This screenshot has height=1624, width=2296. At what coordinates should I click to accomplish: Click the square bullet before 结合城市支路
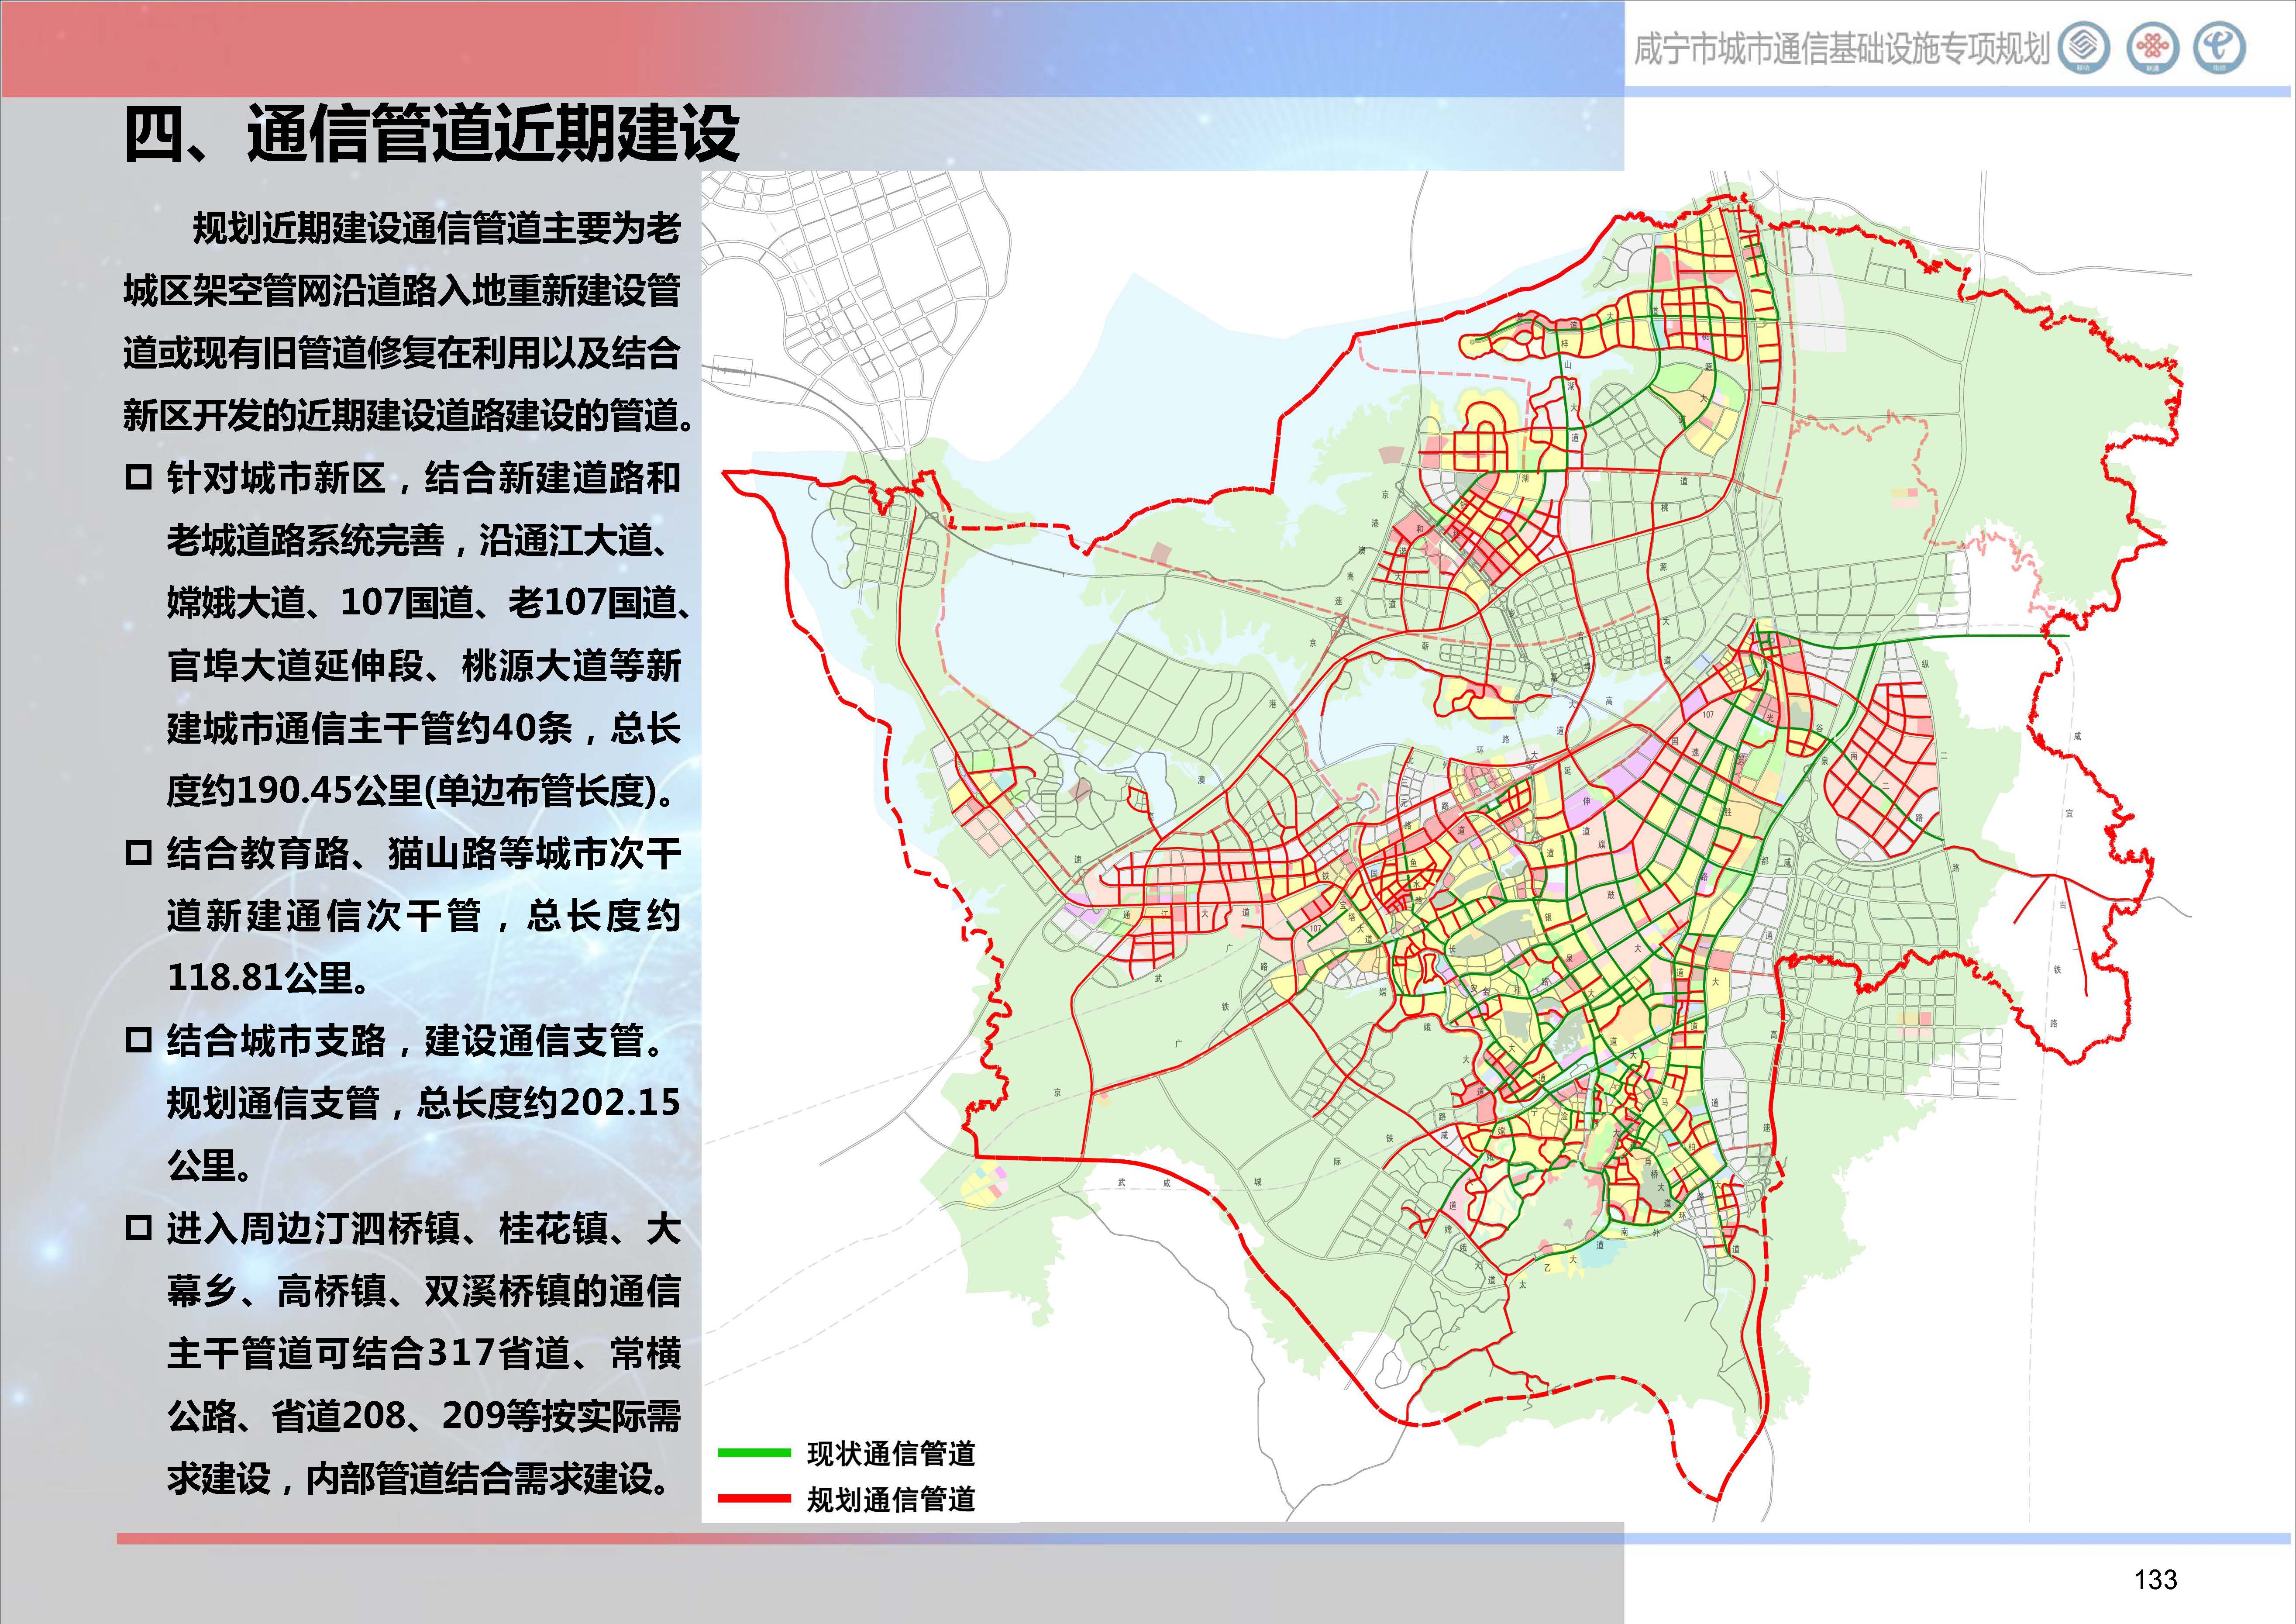pyautogui.click(x=138, y=1040)
